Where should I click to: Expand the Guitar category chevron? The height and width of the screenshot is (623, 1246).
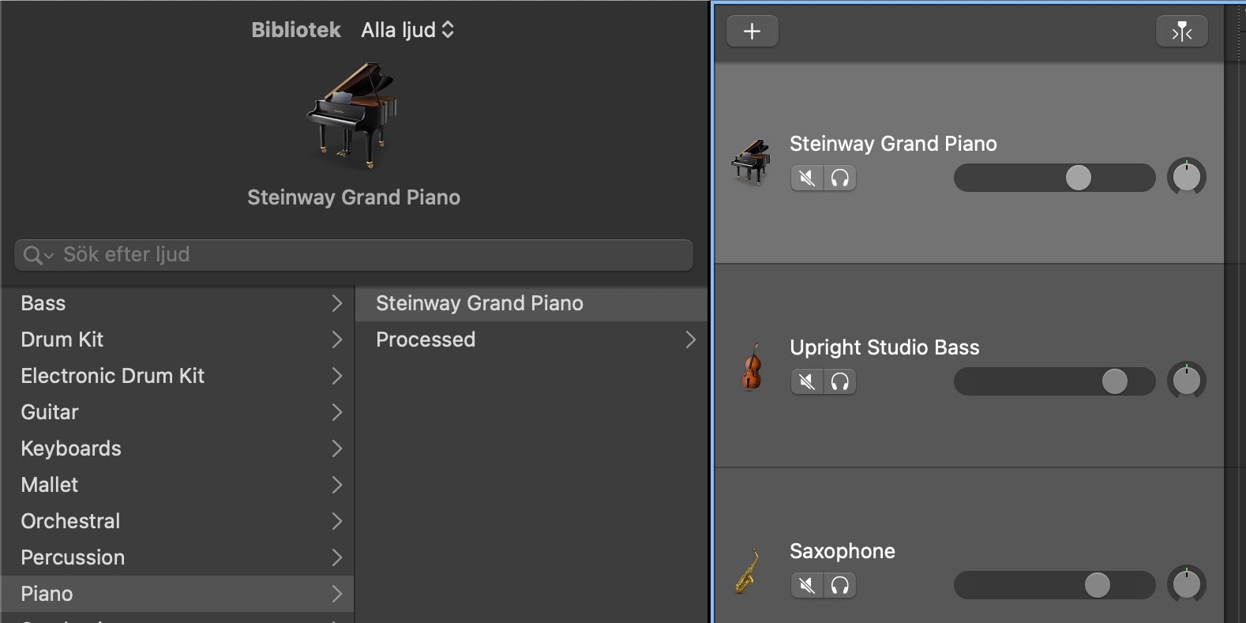tap(337, 412)
